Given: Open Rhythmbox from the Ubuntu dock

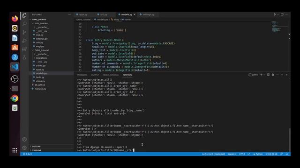Looking at the screenshot, I should pyautogui.click(x=15, y=28).
